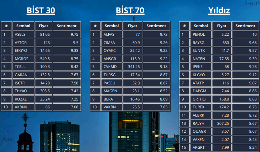Screen dimensions: 260x152
Task: Open the BİST 30 heading link
Action: (41, 11)
